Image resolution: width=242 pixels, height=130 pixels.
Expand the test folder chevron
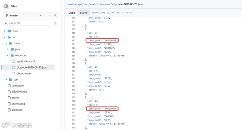[6, 80]
